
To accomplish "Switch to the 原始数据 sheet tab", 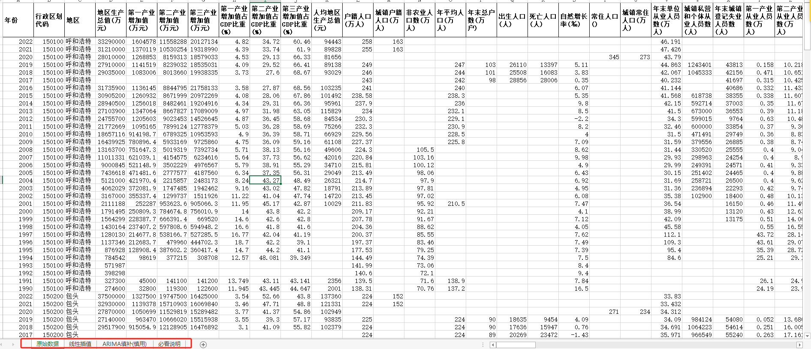I will (47, 344).
